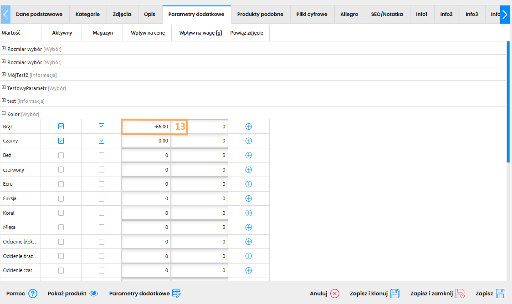Click the price impact field for Czarny
512x304 pixels.
(x=146, y=141)
